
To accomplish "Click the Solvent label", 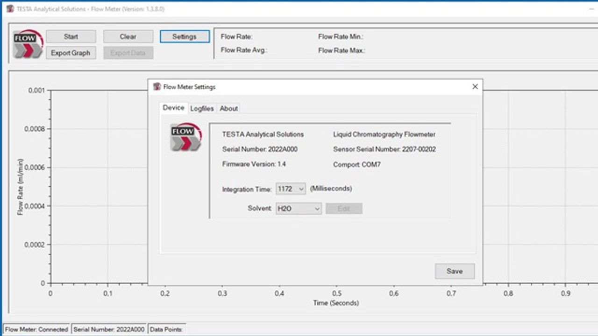I will tap(259, 208).
